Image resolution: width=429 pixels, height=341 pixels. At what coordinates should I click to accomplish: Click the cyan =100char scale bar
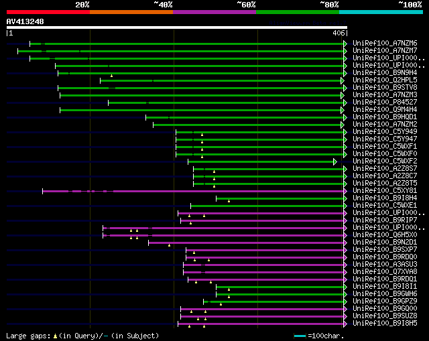[x=300, y=336]
